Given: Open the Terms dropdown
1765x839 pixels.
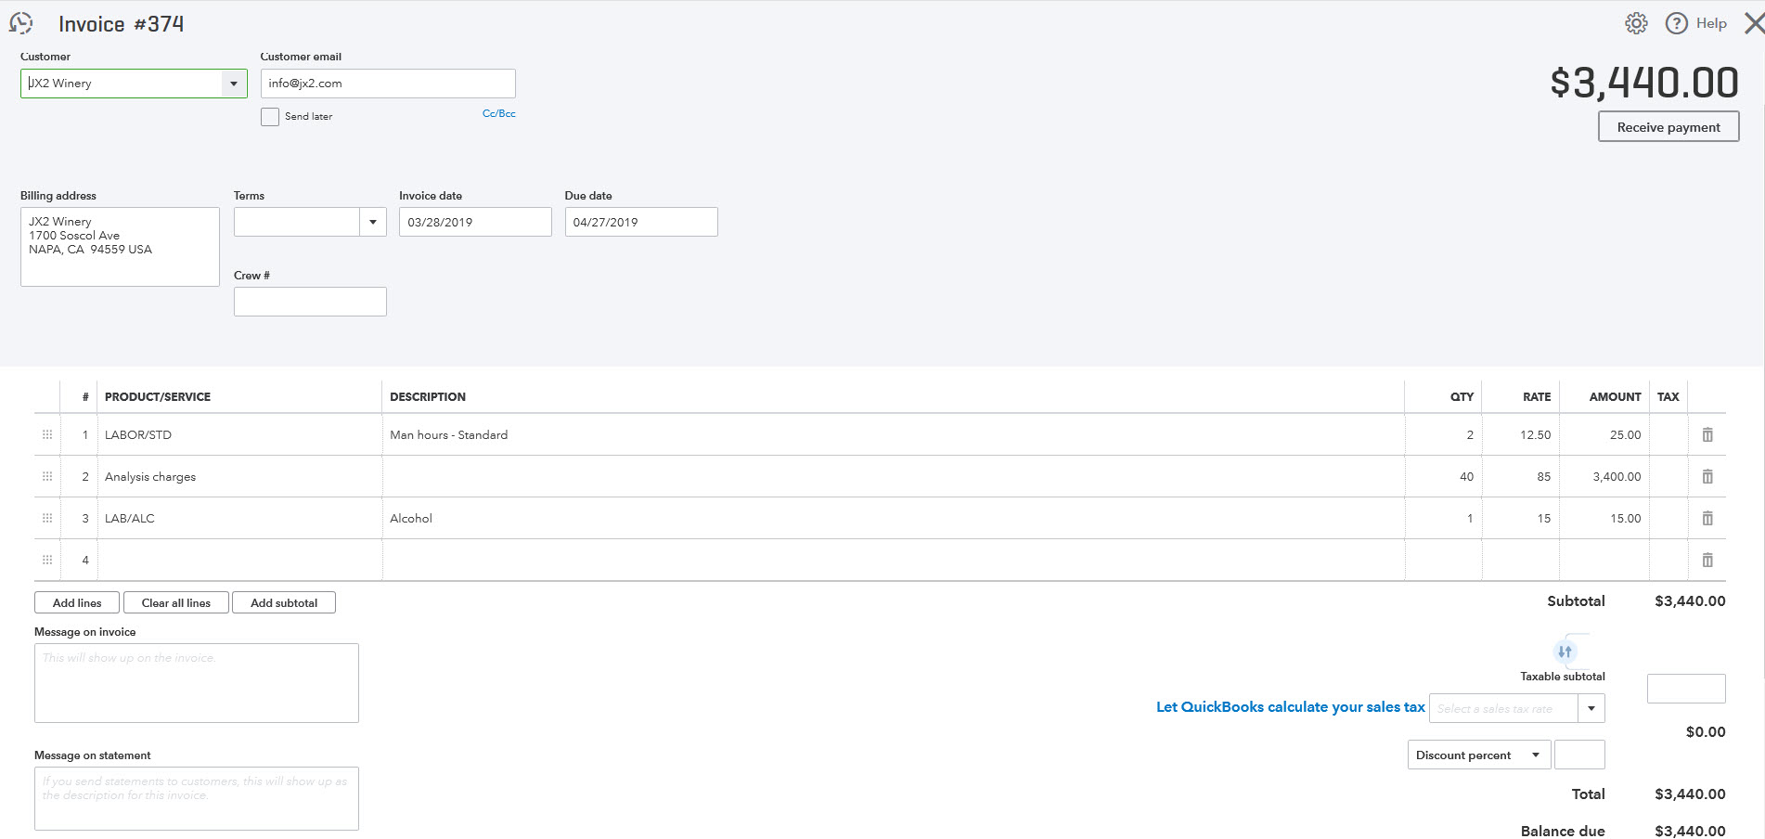Looking at the screenshot, I should point(373,222).
